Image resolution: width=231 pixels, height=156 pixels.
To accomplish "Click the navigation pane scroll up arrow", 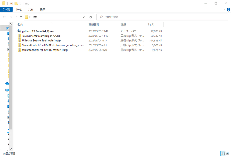I will (11, 24).
